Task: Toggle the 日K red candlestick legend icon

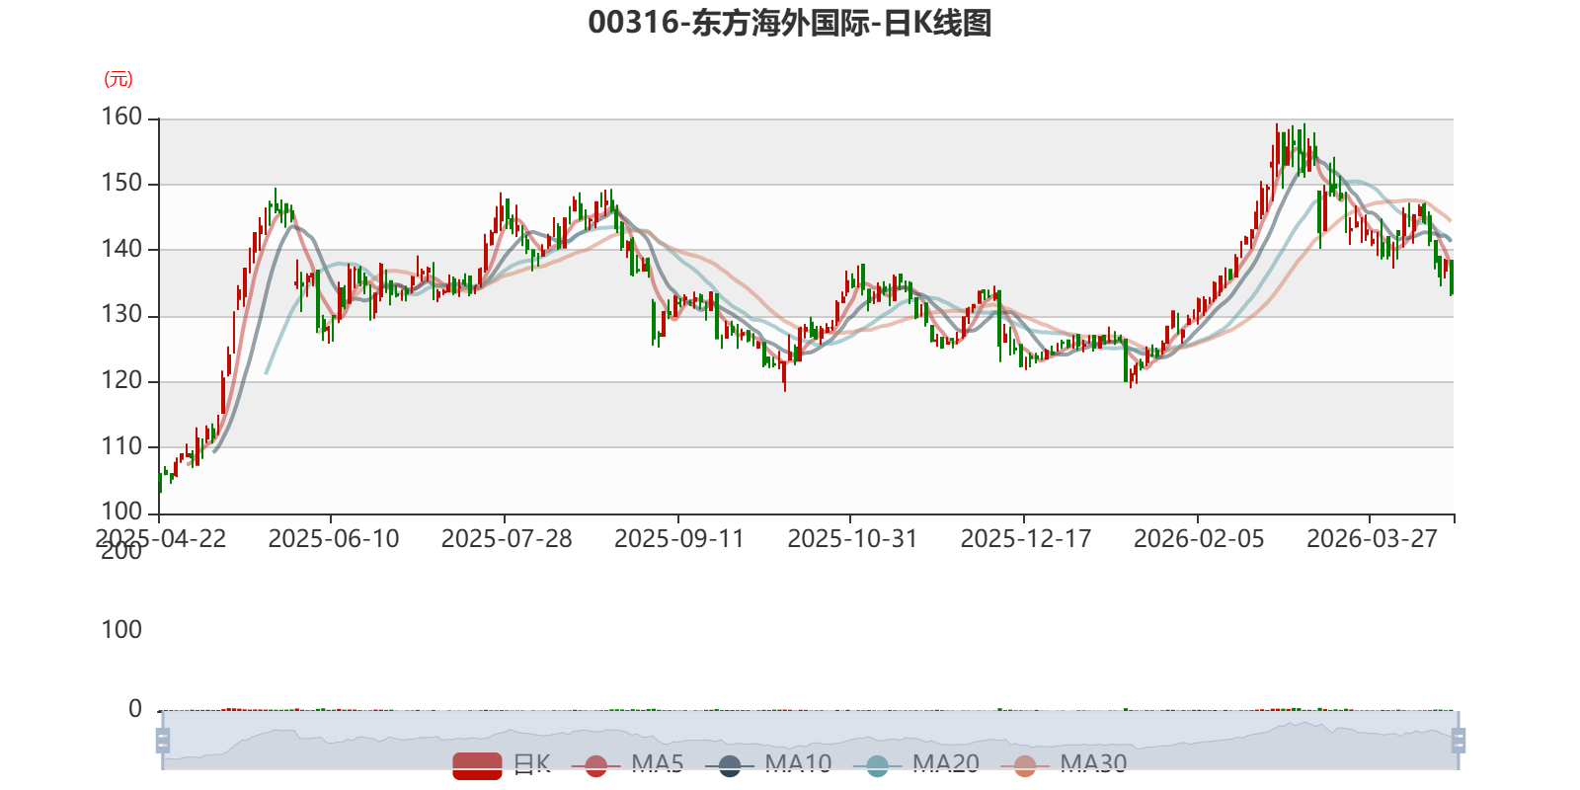Action: [477, 765]
